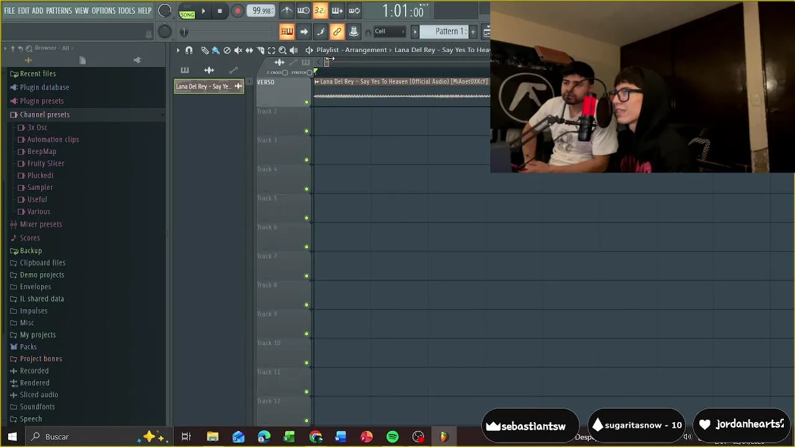The height and width of the screenshot is (447, 795).
Task: Click the Lana Del Rey audio clip title
Action: 403,81
